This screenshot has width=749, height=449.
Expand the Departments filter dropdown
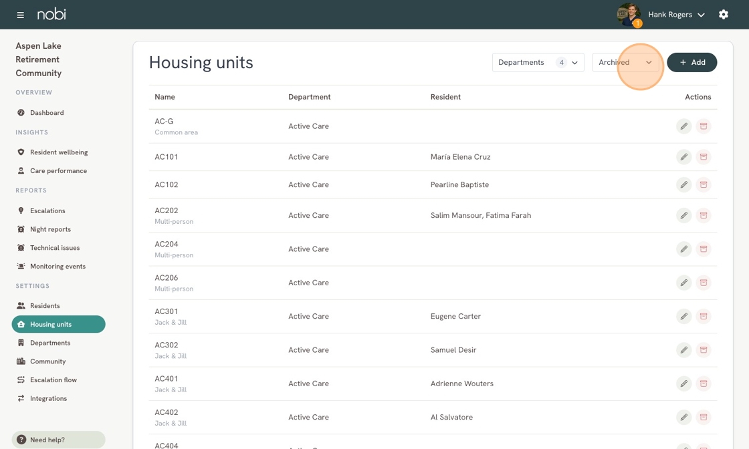pos(538,63)
